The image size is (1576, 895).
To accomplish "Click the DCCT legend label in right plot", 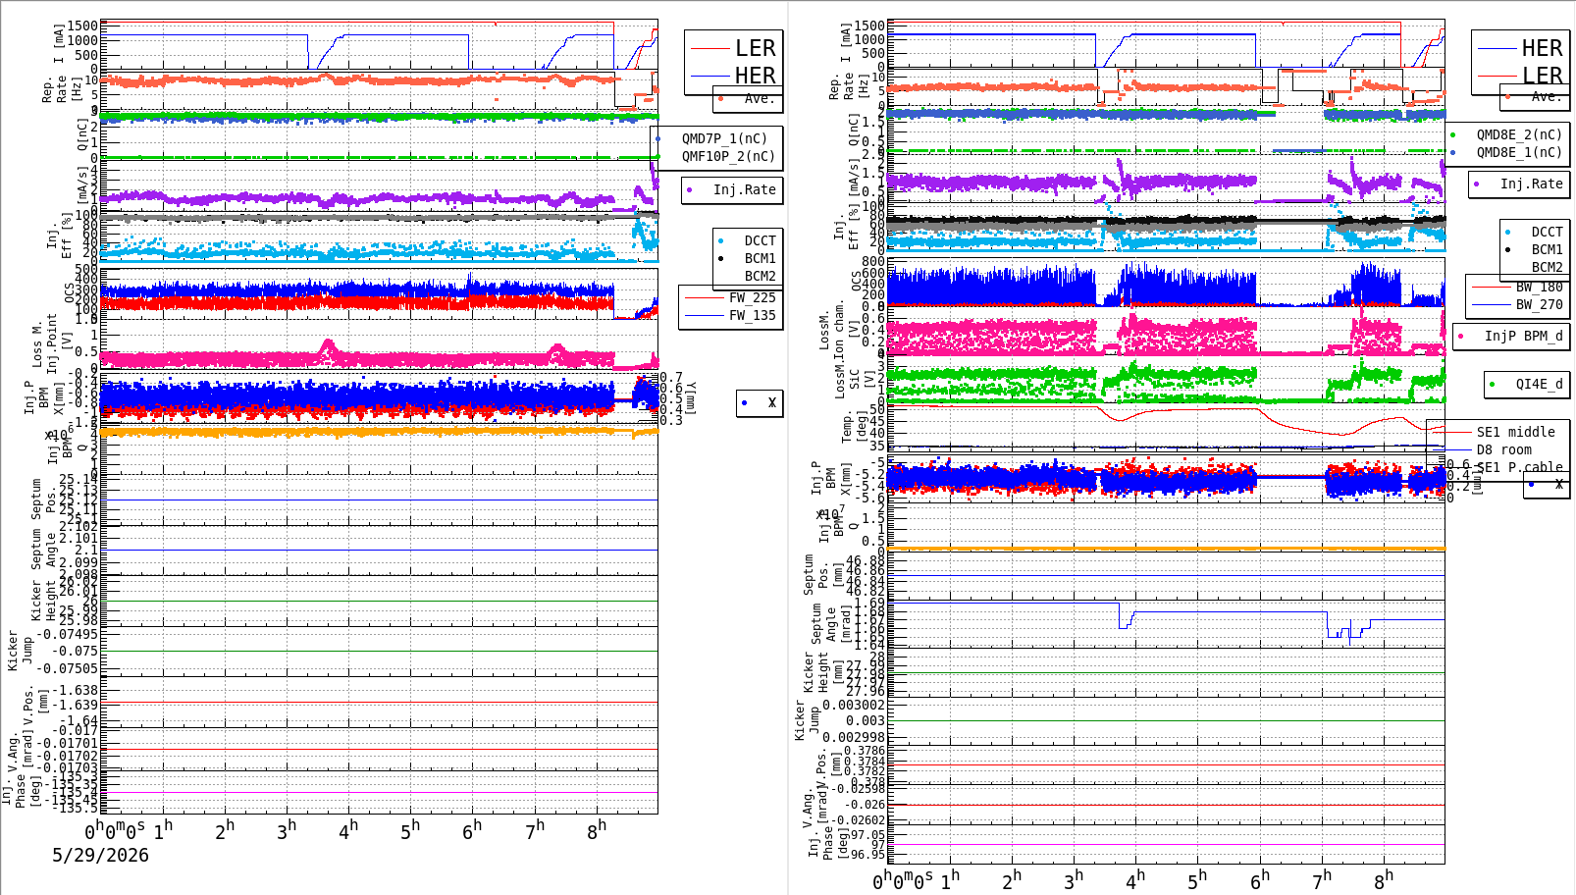I will [x=1547, y=233].
